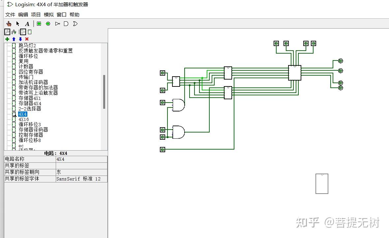Pick the AND gate tool
Viewport: 389px width, 238px height.
[x=66, y=23]
